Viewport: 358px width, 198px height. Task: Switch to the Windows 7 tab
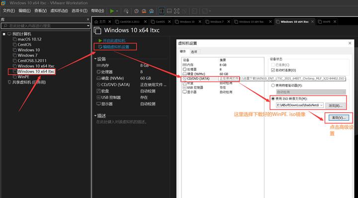tap(215, 22)
